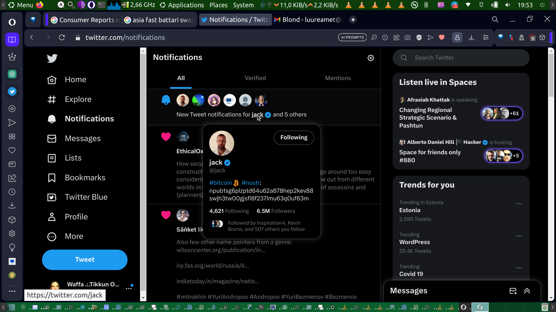Open Lists page
The width and height of the screenshot is (556, 312).
point(64,158)
